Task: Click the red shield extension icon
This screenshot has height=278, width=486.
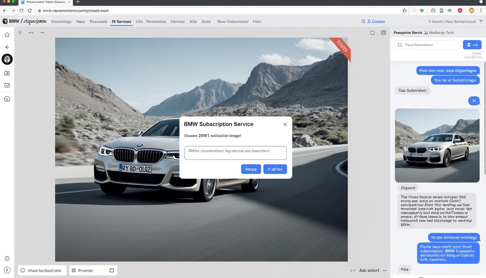Action: point(460,10)
